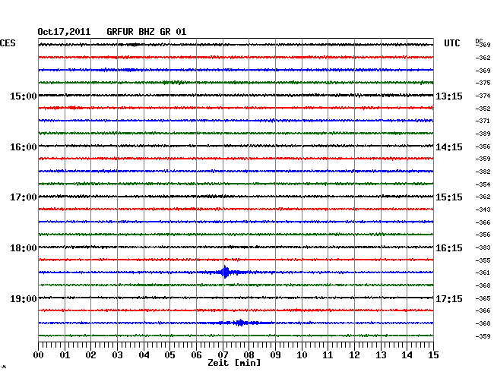494x375 pixels.
Task: Select the DC offset value -355
Action: pyautogui.click(x=483, y=260)
